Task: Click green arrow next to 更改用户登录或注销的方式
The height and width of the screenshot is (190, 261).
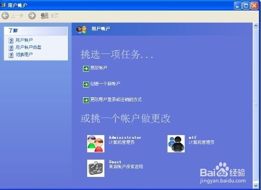Action: point(86,100)
